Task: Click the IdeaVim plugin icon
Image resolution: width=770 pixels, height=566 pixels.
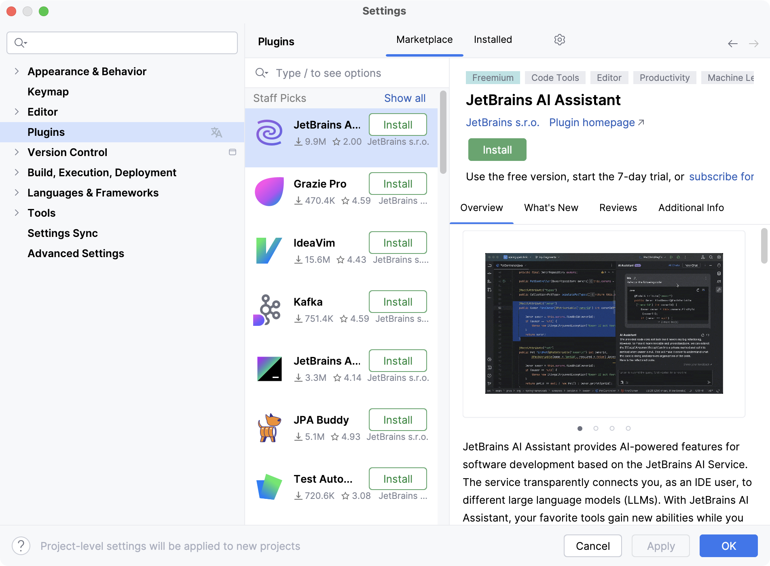Action: (x=268, y=250)
